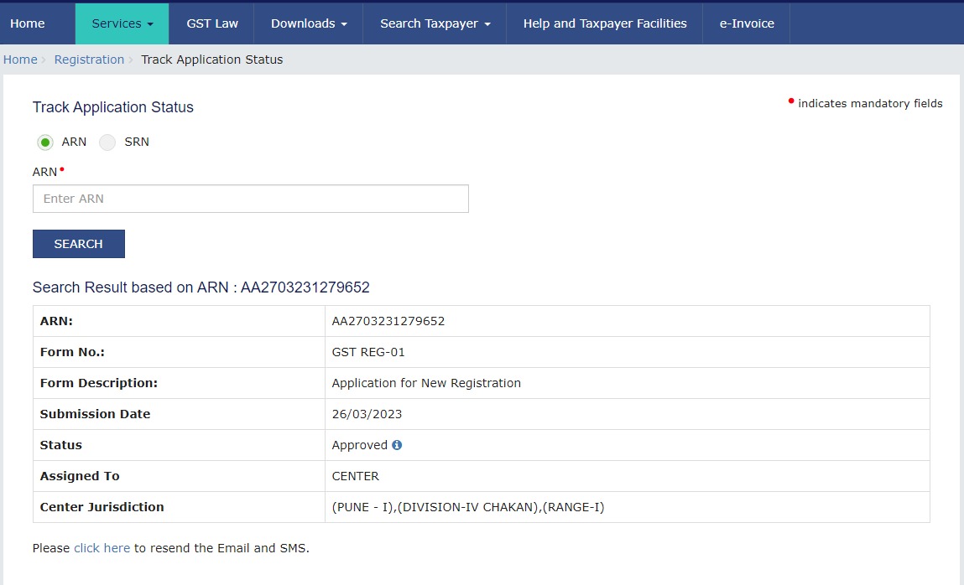964x585 pixels.
Task: Open the Registration breadcrumb link
Action: (x=89, y=60)
